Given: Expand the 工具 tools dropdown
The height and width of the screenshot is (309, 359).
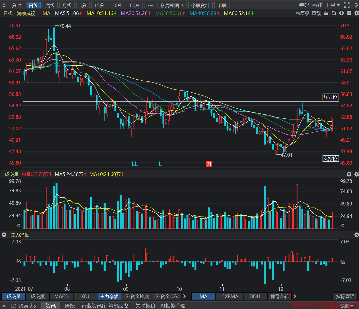Looking at the screenshot, I should pyautogui.click(x=332, y=5).
